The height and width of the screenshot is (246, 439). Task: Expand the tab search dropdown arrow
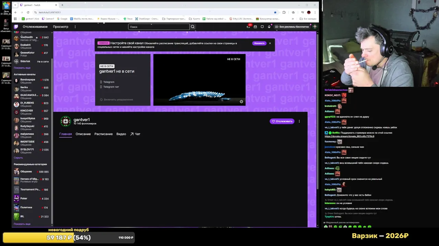click(x=15, y=5)
